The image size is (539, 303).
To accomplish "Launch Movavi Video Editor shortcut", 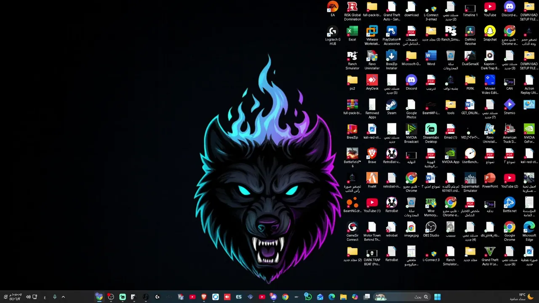I will [x=490, y=85].
